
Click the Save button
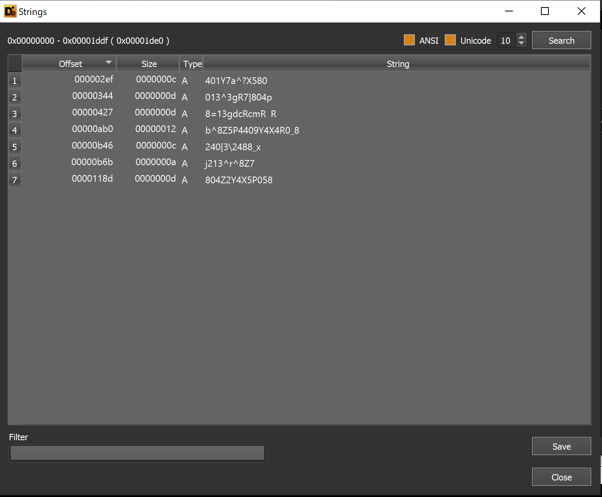pyautogui.click(x=561, y=446)
